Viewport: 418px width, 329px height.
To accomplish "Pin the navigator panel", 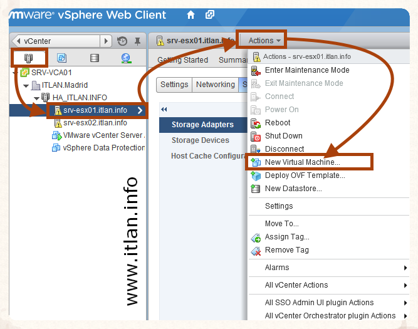I will click(x=138, y=41).
